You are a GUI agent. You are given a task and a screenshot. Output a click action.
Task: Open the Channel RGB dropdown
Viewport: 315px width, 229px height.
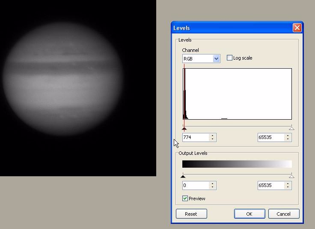[x=216, y=59]
